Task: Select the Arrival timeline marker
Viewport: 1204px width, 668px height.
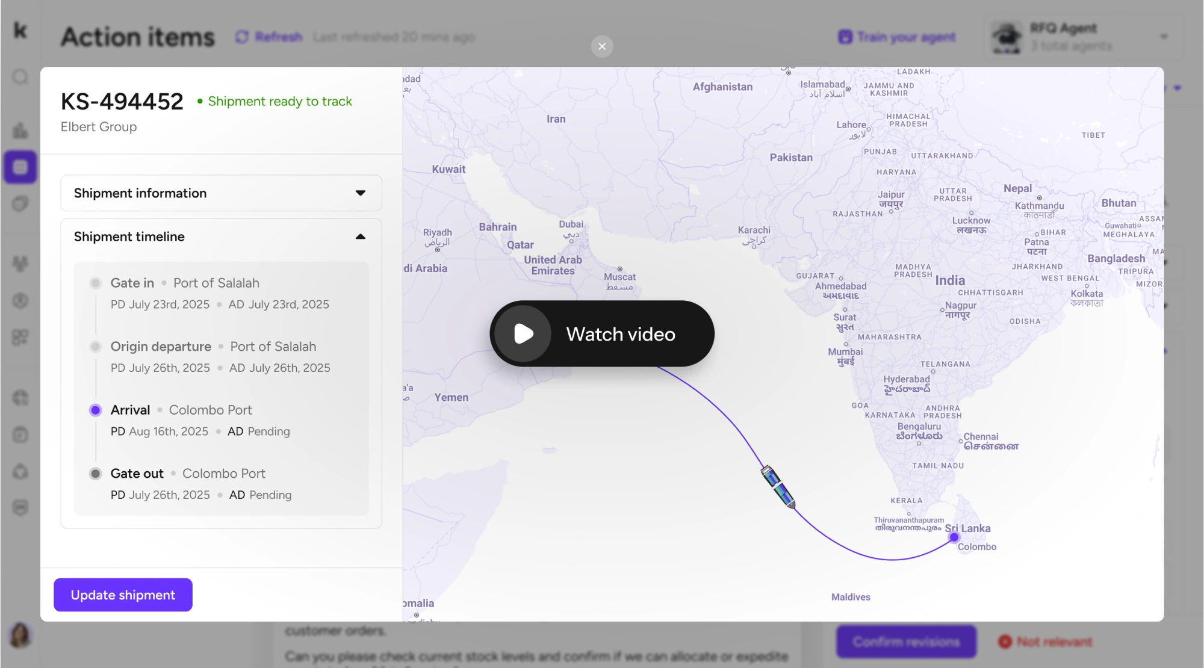Action: (x=95, y=410)
